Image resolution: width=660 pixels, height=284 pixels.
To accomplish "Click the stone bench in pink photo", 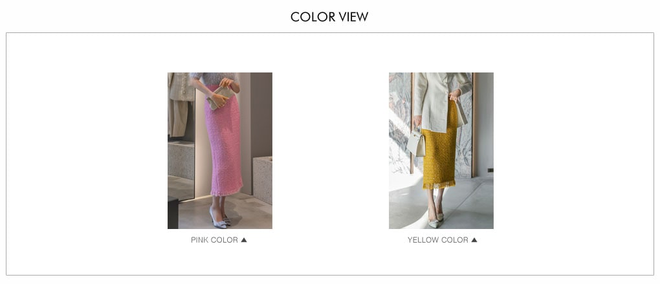I will [263, 180].
